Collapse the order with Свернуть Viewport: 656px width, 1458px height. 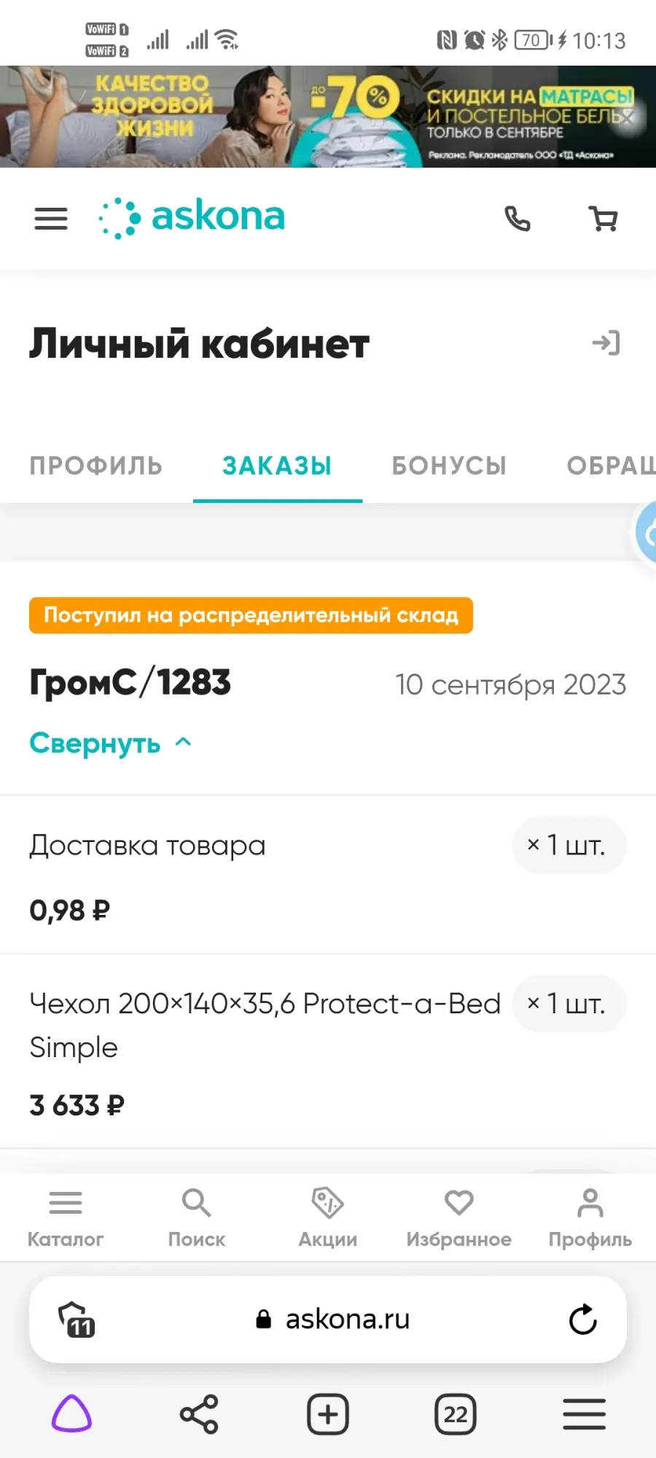click(110, 743)
